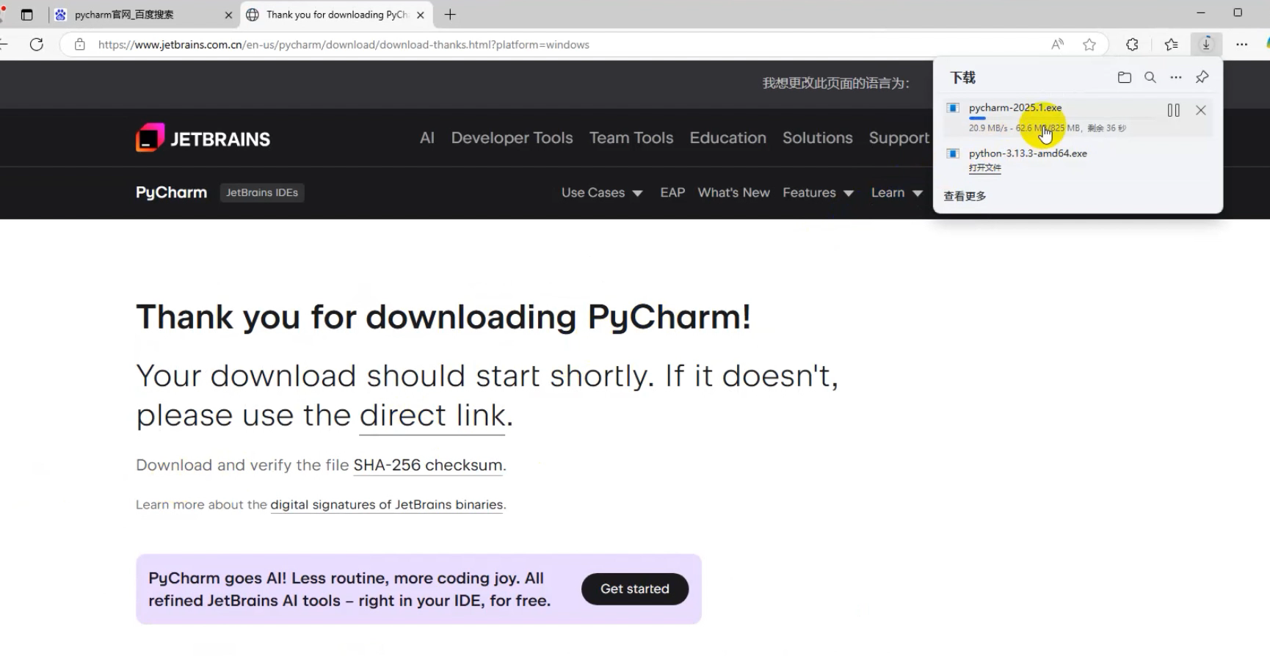Pause the pycharm-2025.1.exe download
This screenshot has height=656, width=1270.
tap(1173, 110)
